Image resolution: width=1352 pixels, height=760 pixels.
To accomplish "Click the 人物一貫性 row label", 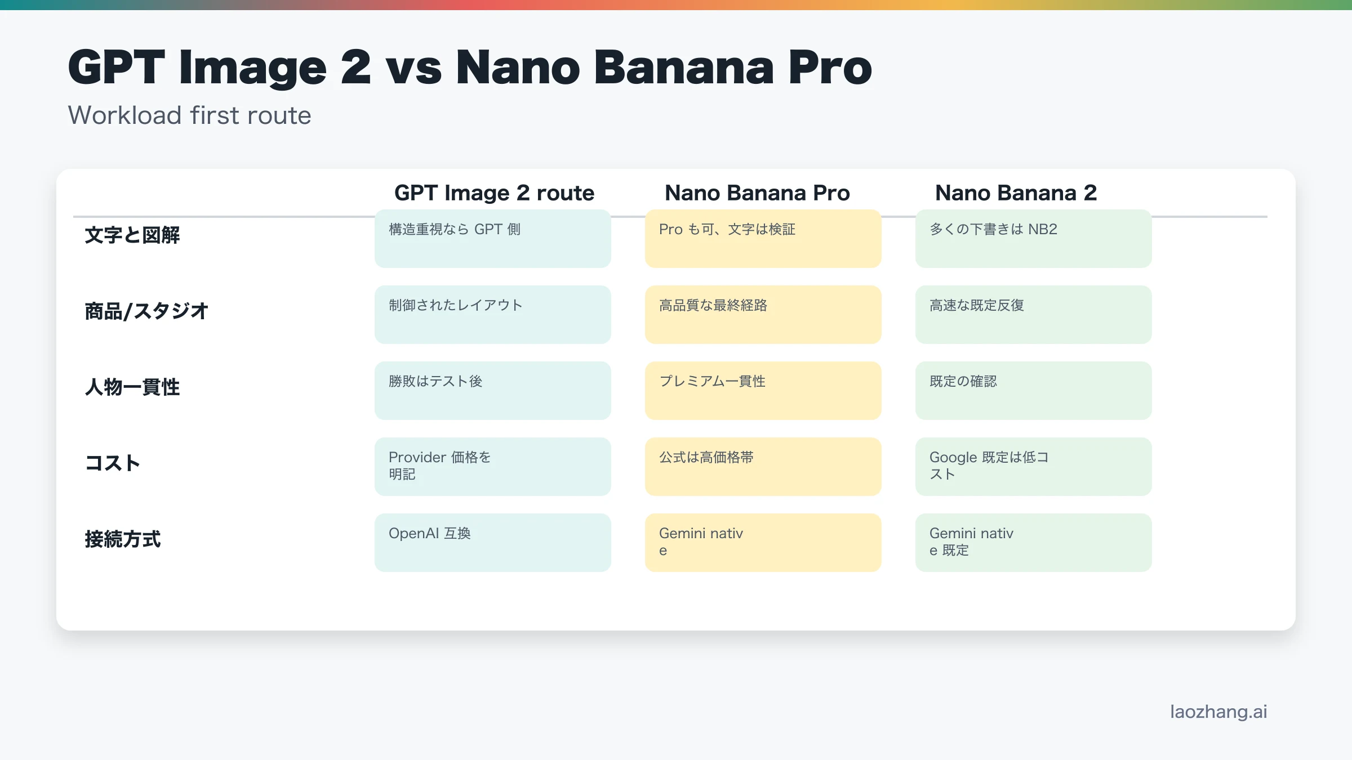I will tap(132, 387).
